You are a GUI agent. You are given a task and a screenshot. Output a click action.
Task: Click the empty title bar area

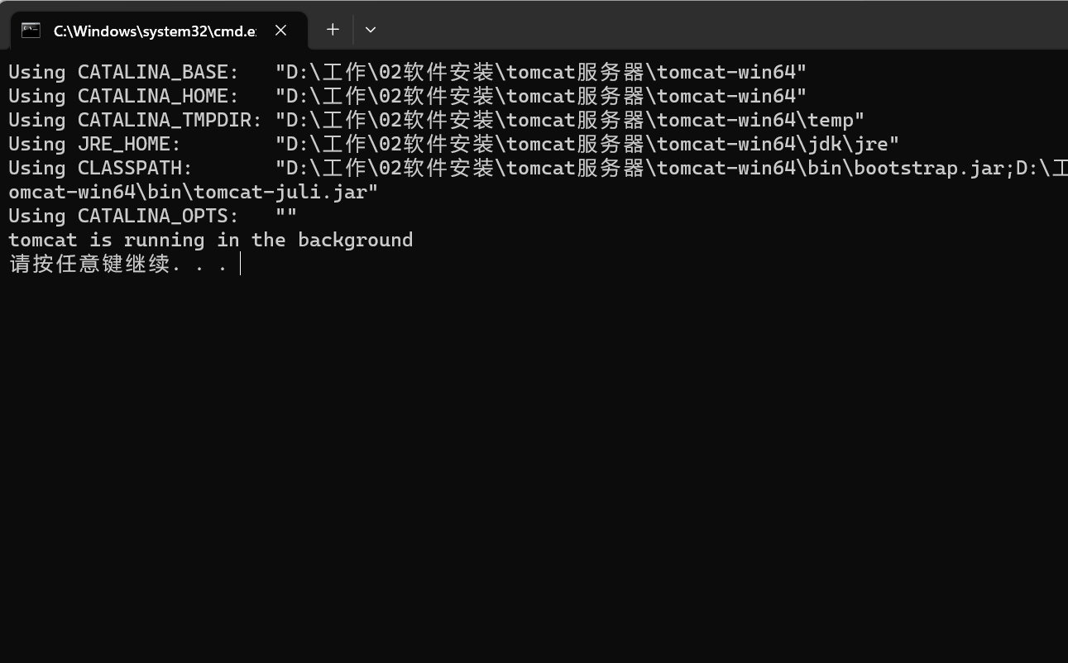[x=720, y=25]
